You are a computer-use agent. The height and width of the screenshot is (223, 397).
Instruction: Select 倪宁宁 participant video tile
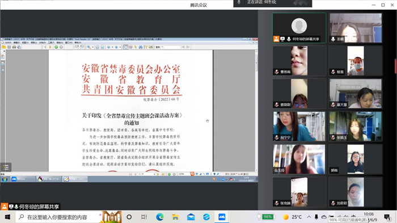tap(299, 126)
